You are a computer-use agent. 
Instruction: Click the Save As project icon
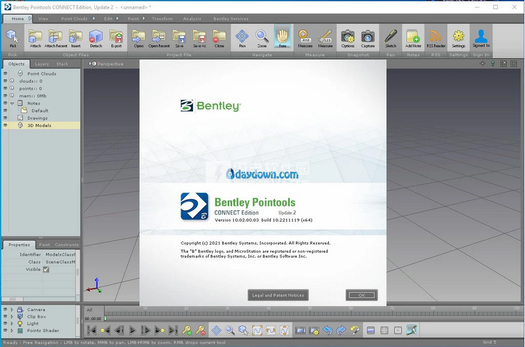coord(199,38)
